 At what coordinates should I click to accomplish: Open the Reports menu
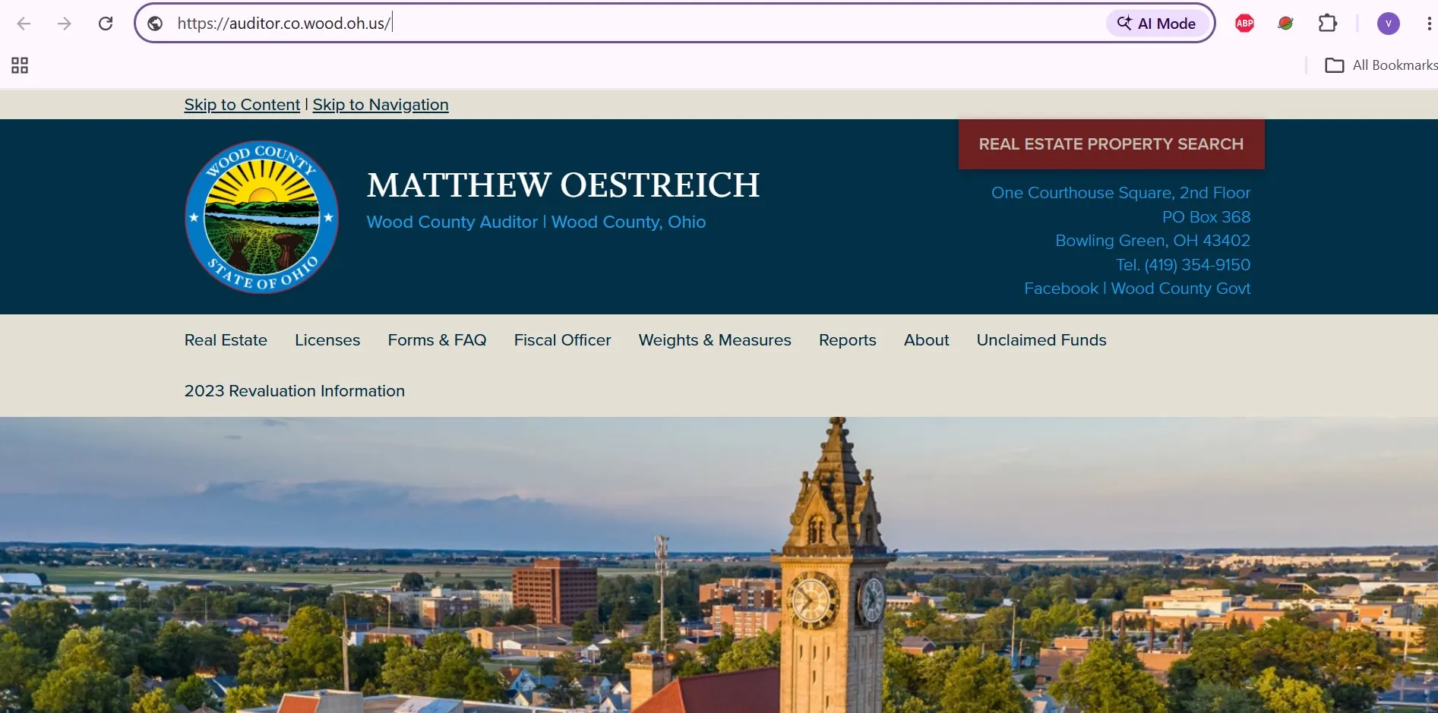click(848, 340)
